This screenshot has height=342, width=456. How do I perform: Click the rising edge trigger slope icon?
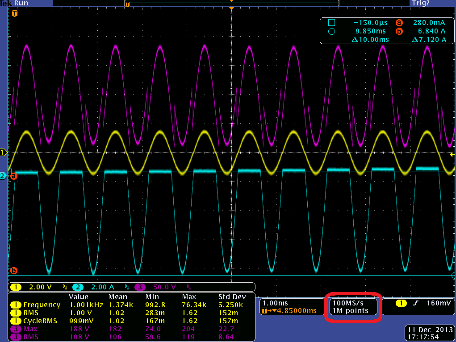pos(415,303)
